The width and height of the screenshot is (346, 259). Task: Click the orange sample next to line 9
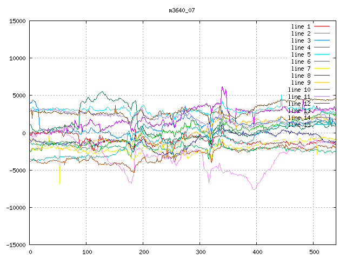tap(322, 83)
